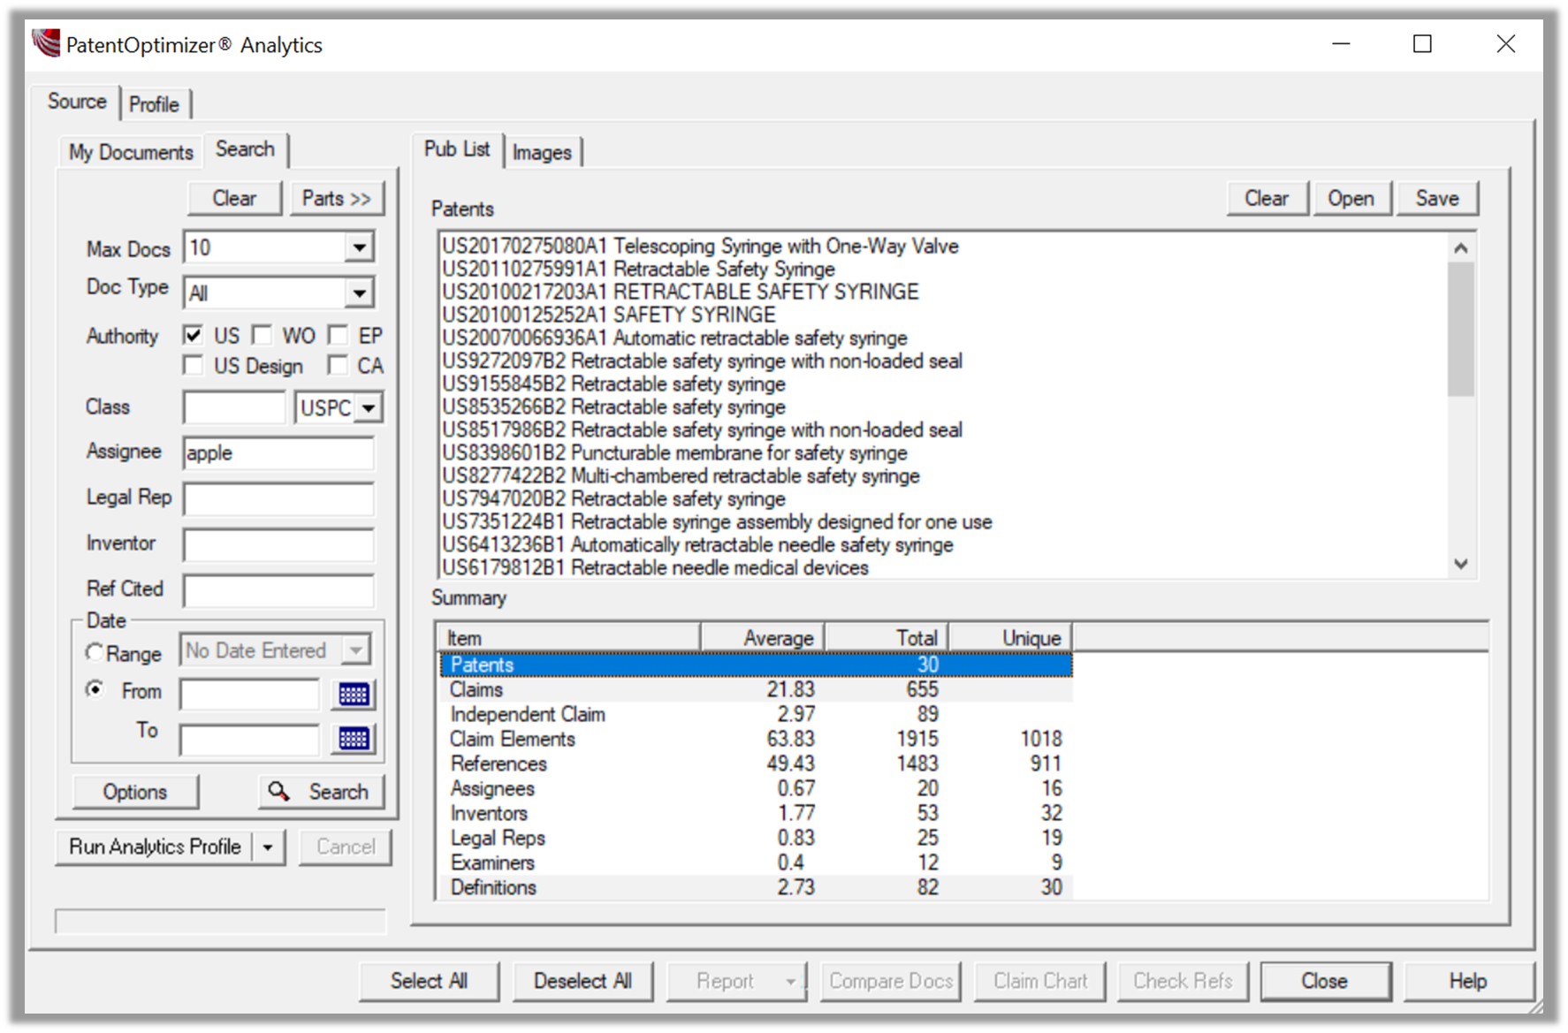Viewport: 1568px width, 1033px height.
Task: Clear the Patents list
Action: (x=1267, y=198)
